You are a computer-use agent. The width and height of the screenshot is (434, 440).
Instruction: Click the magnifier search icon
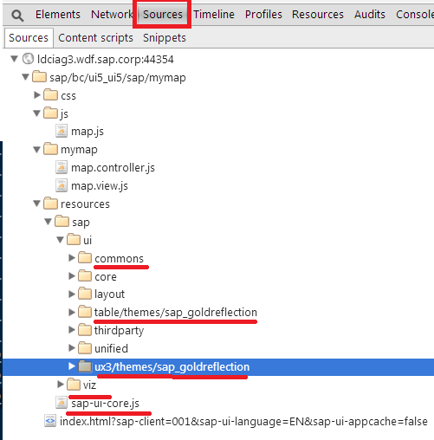pyautogui.click(x=17, y=16)
